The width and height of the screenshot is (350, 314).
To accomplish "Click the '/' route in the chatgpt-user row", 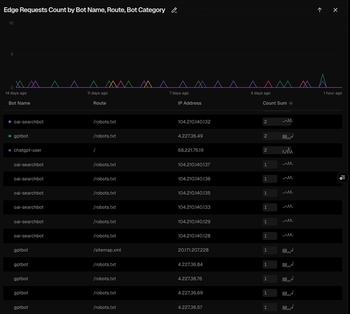I will [94, 150].
